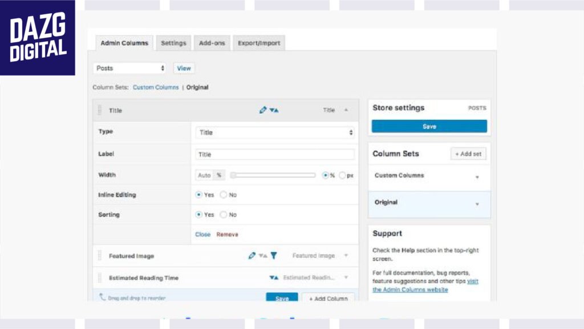Click the pencil edit icon in Title row
This screenshot has height=329, width=584.
263,110
